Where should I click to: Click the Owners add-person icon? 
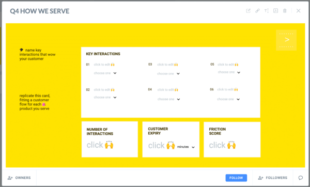10,178
